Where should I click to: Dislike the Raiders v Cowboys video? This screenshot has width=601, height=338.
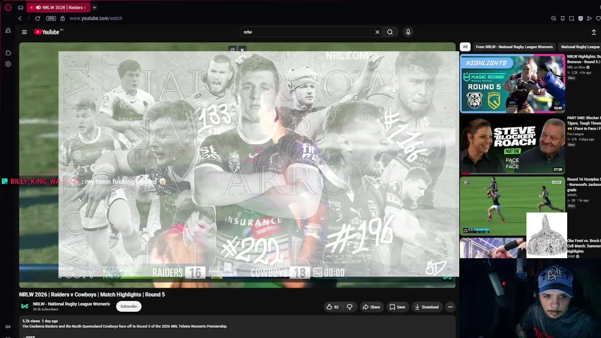pos(349,307)
